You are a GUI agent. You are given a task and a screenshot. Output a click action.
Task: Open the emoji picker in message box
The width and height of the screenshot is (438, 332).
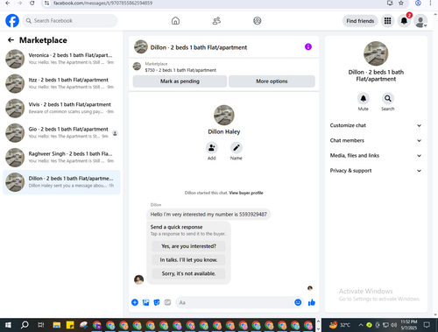coord(298,302)
